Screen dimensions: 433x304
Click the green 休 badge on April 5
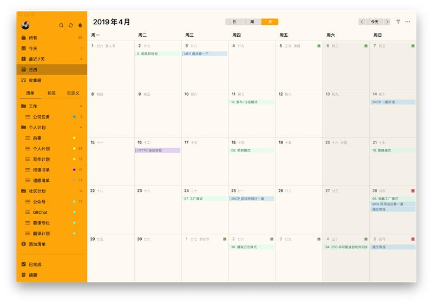319,46
